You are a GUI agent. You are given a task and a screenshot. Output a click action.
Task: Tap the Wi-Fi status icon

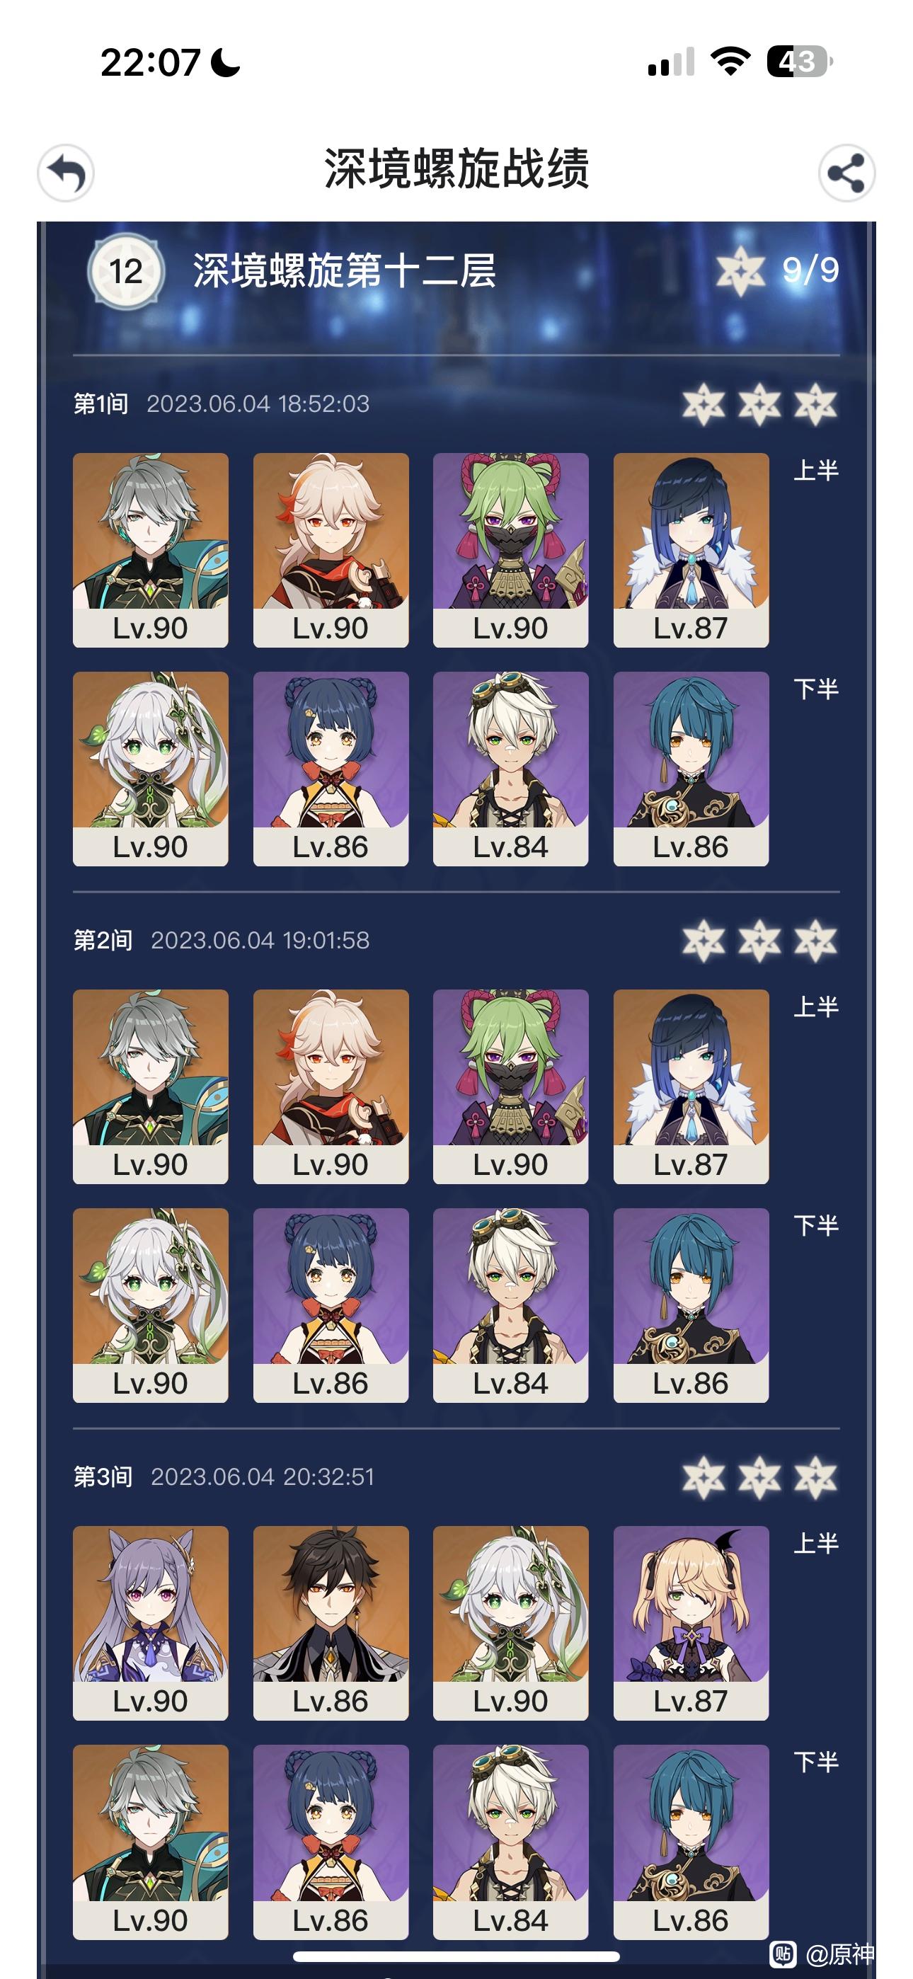[x=730, y=62]
